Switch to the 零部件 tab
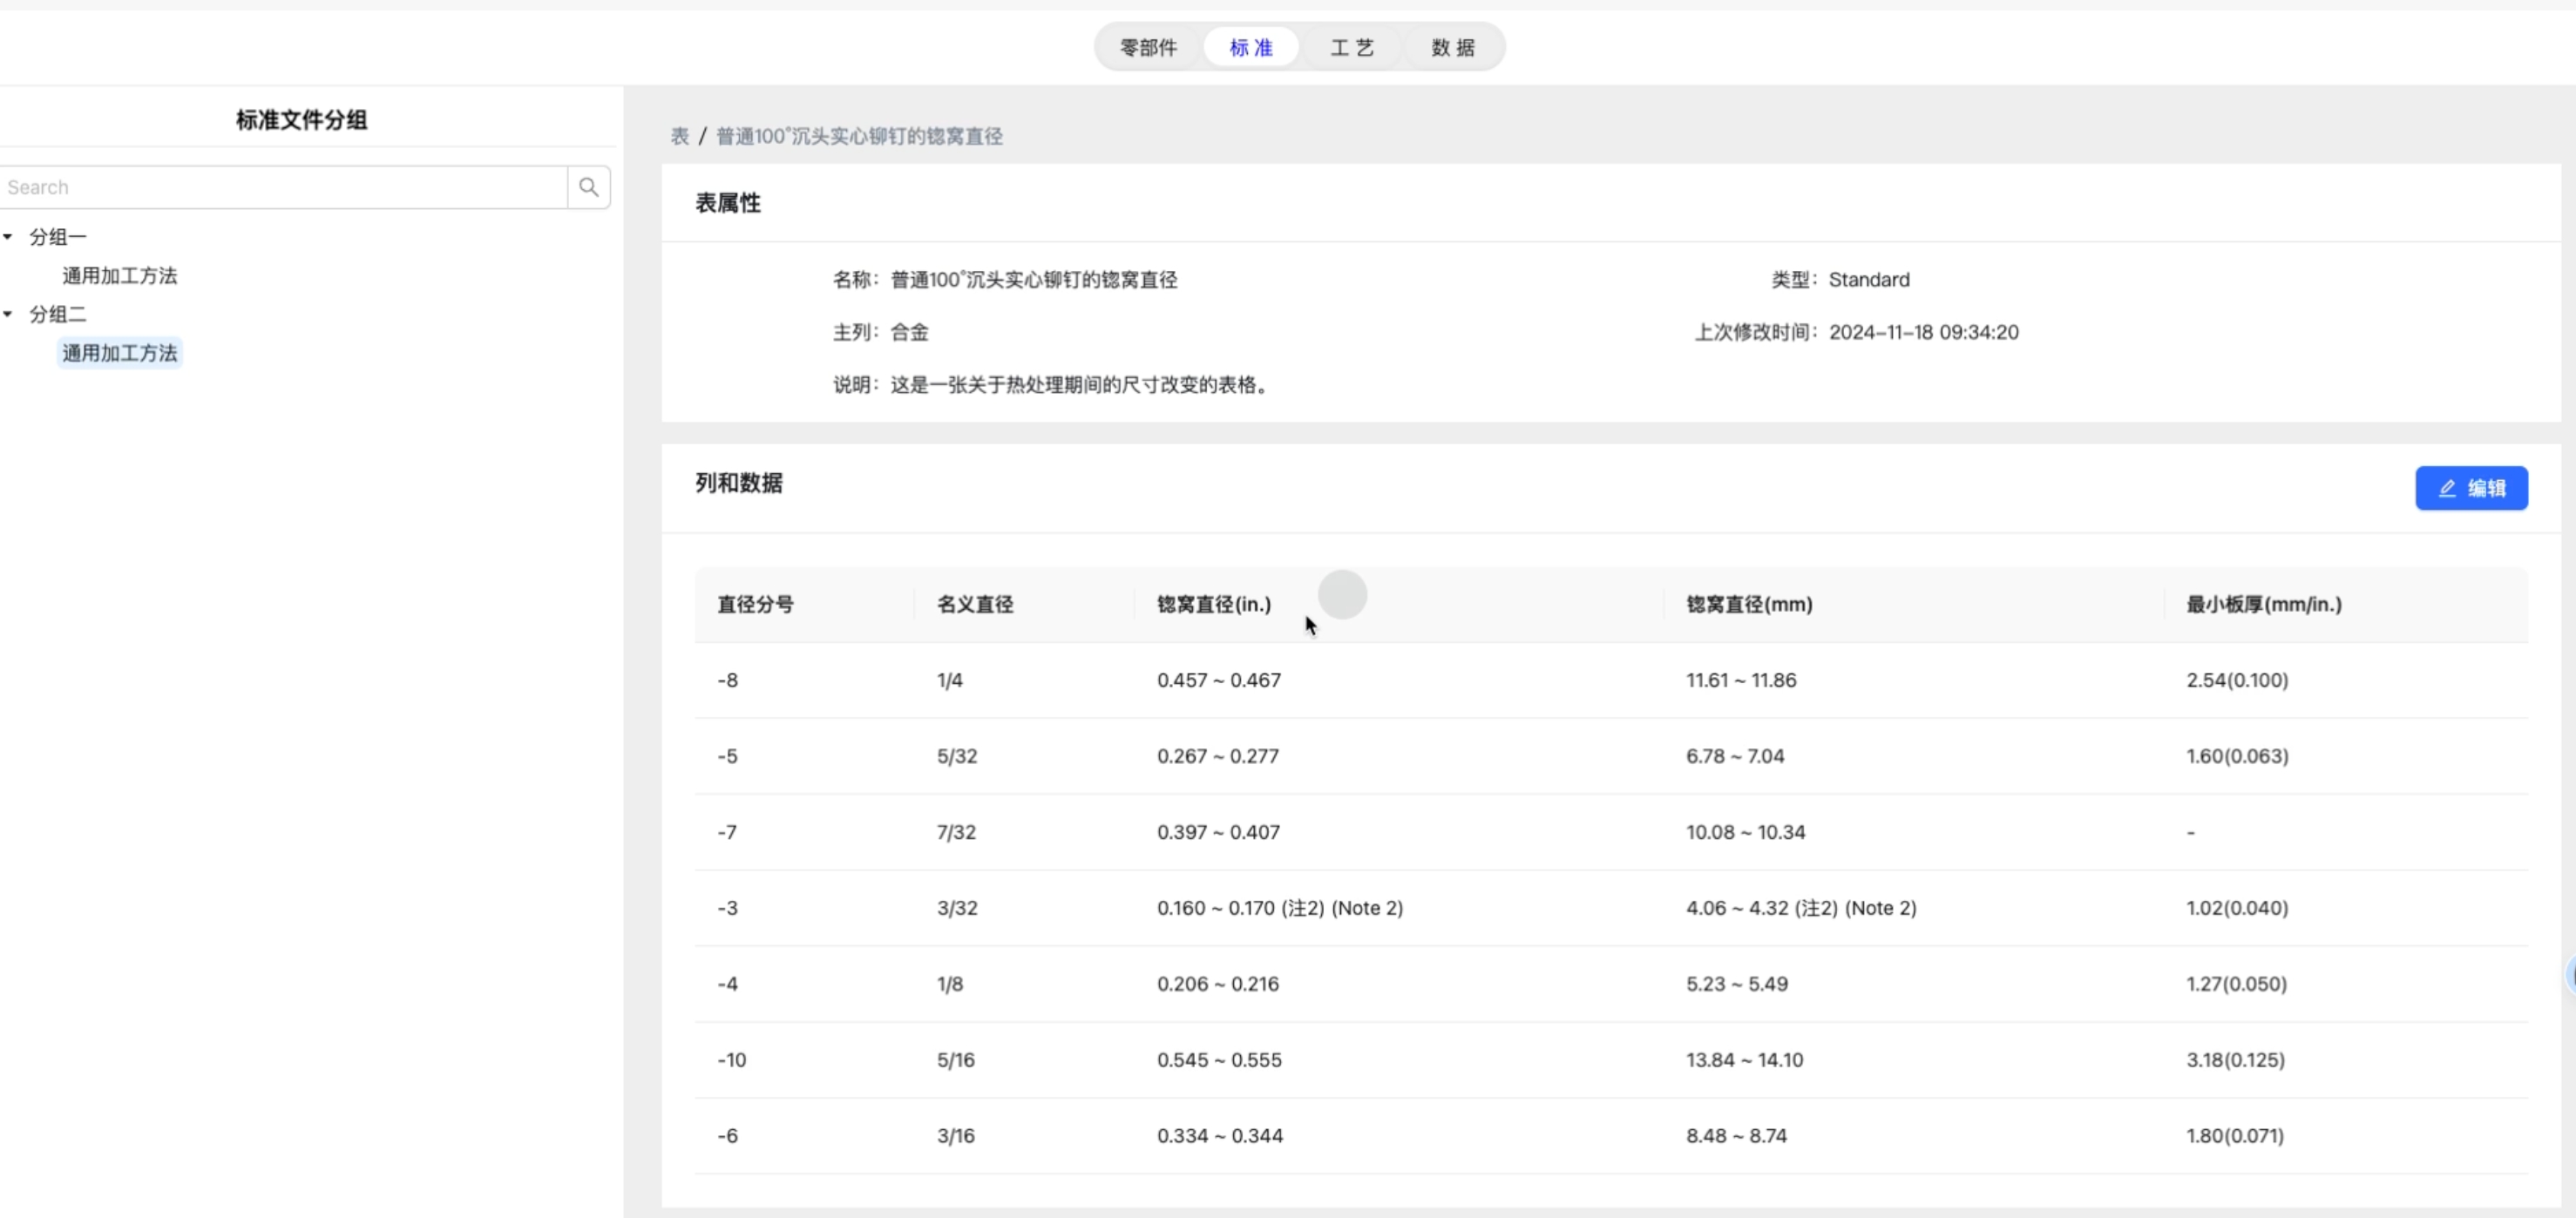Screen dimensions: 2576x1218 [x=1147, y=47]
